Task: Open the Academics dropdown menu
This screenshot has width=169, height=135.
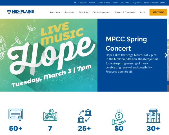Action: 70,12
